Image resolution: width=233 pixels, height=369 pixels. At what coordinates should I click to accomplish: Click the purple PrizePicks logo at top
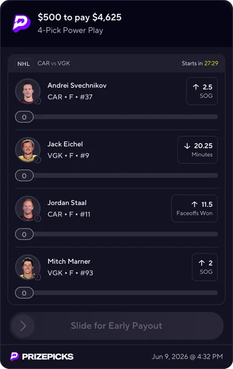pyautogui.click(x=21, y=23)
